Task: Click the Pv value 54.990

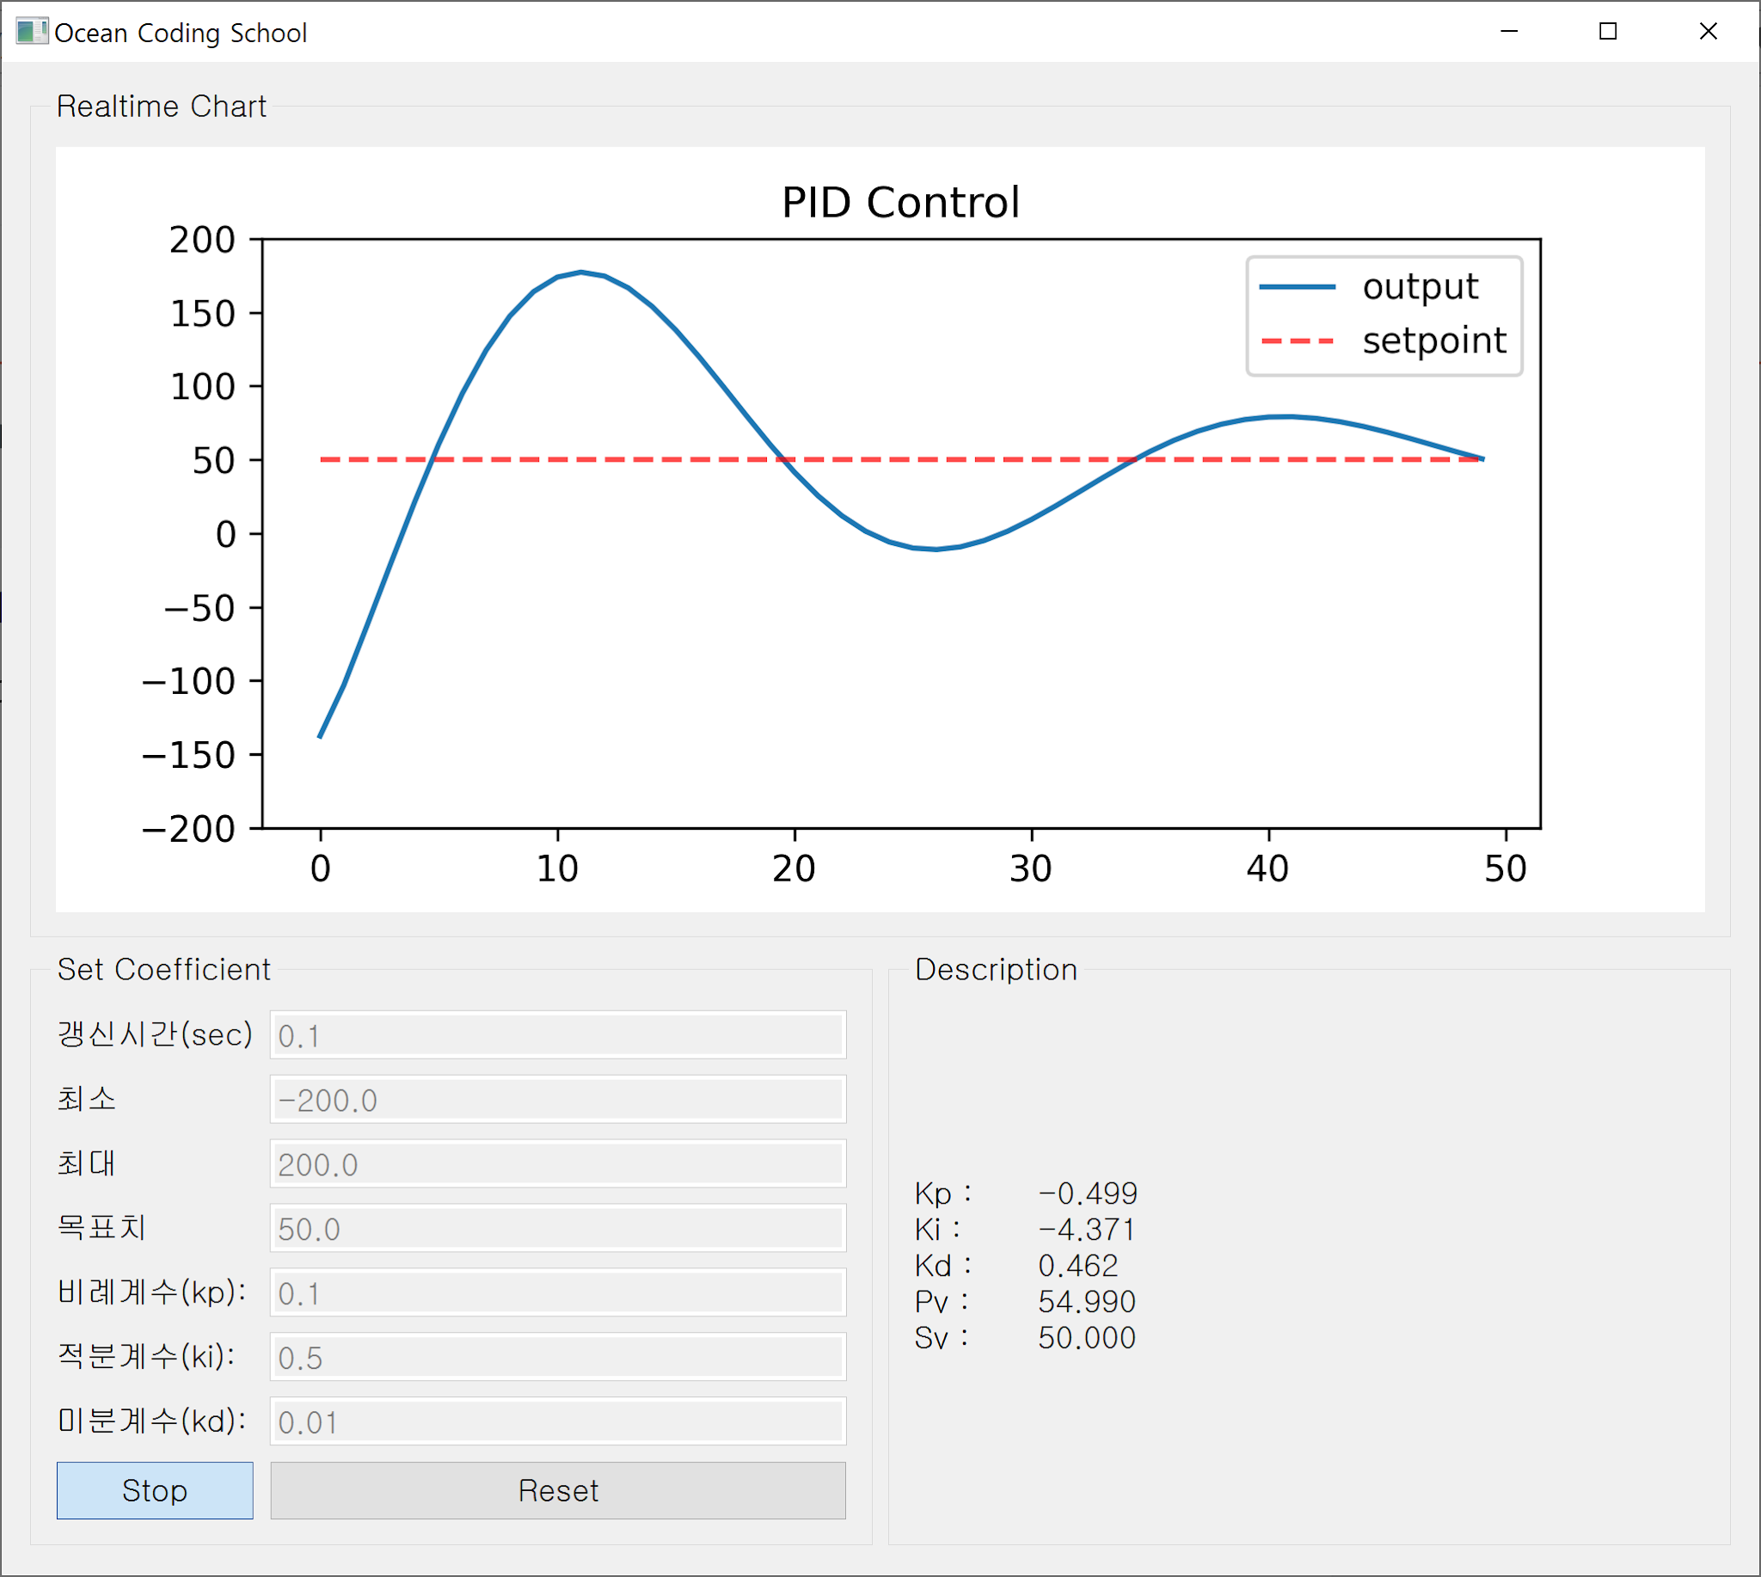Action: coord(1087,1302)
